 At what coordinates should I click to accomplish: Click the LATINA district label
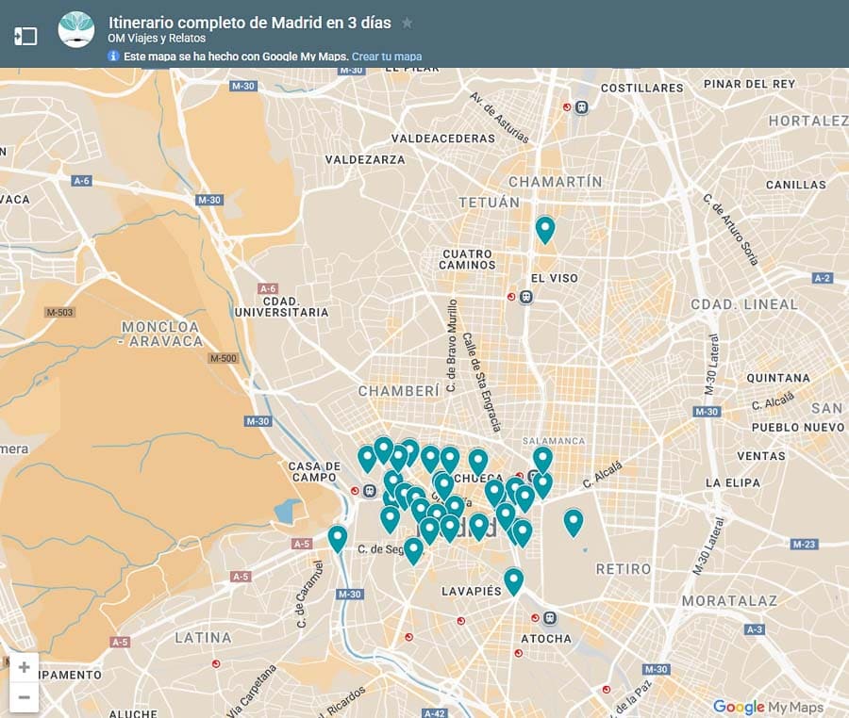(203, 638)
